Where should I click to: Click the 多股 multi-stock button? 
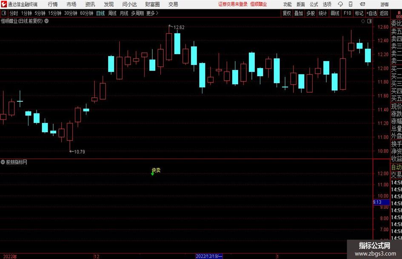311,13
